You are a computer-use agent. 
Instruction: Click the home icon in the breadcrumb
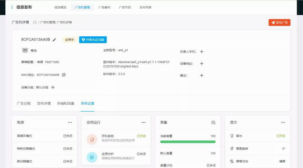click(35, 22)
